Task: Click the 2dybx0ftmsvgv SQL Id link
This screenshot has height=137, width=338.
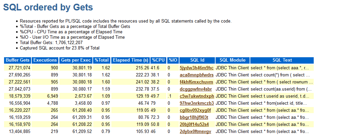Action: click(196, 131)
